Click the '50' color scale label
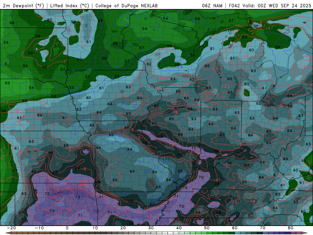Image resolution: width=313 pixels, height=235 pixels. (x=207, y=228)
